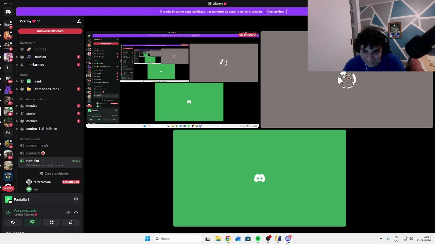Open the Windows Start menu
This screenshot has width=435, height=244.
(x=147, y=239)
